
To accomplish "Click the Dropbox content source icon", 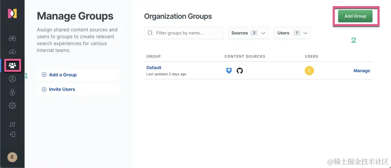I will pyautogui.click(x=229, y=71).
